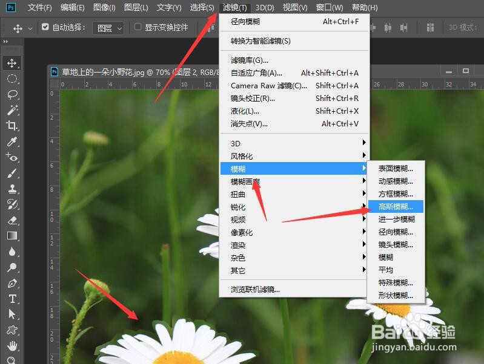Open 滤镜库(G)... from the filter menu
Image resolution: width=484 pixels, height=364 pixels.
[x=294, y=60]
